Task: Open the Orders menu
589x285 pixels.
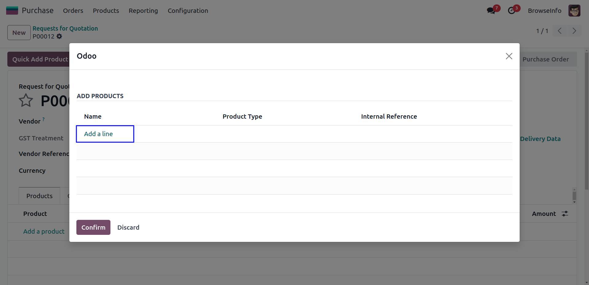Action: click(73, 11)
